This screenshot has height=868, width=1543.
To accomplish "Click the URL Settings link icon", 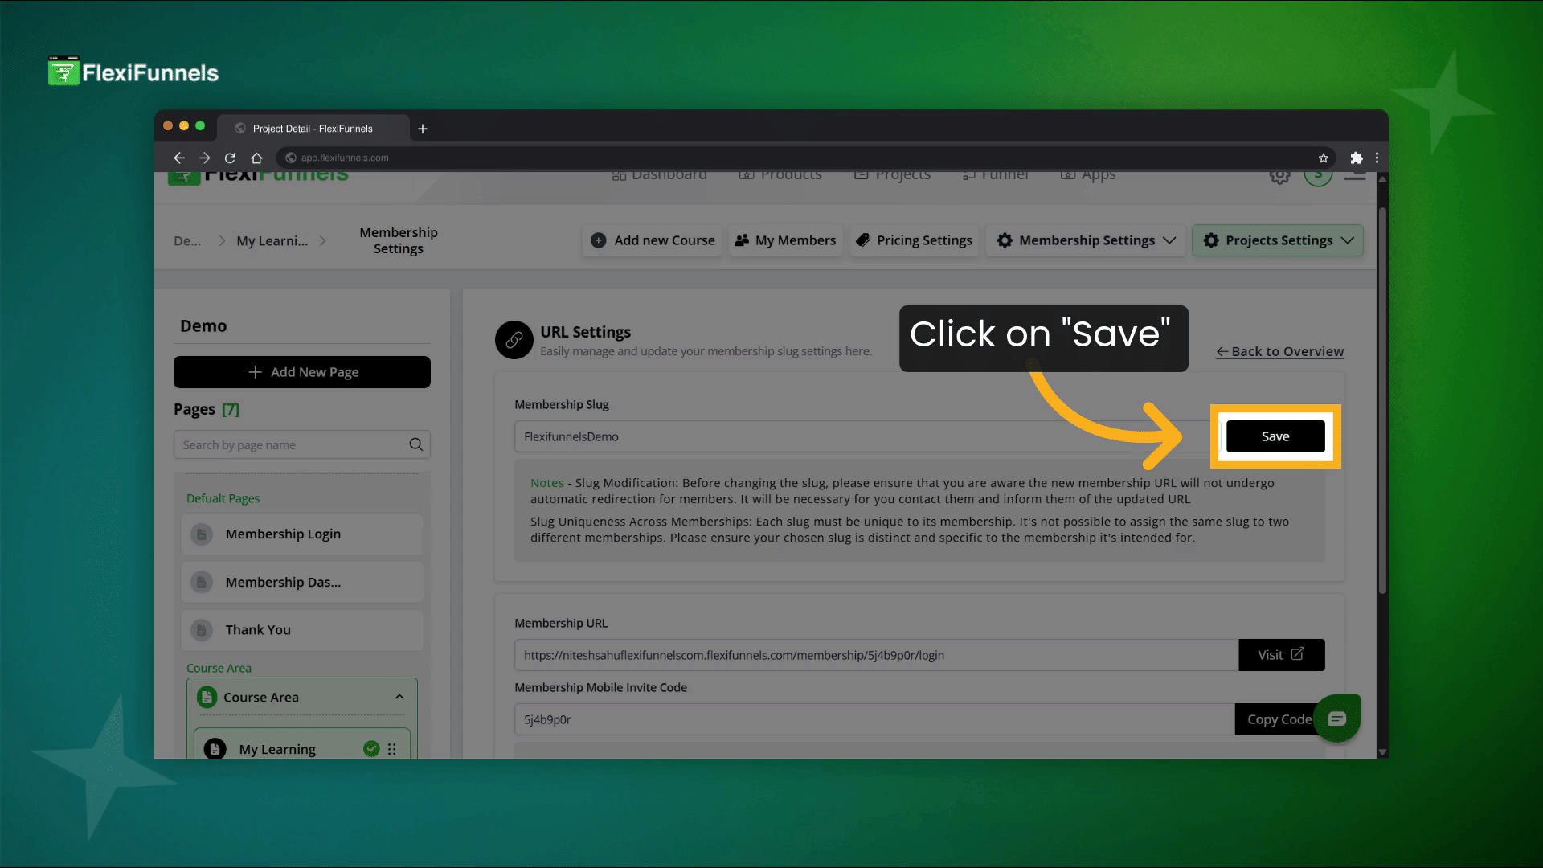I will (x=514, y=341).
